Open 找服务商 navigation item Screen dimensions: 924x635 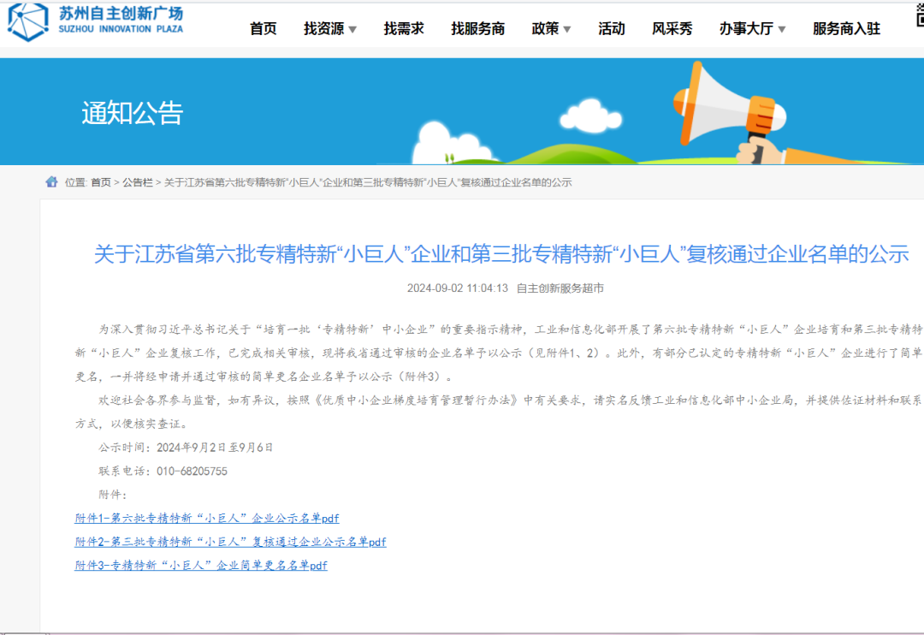coord(478,28)
